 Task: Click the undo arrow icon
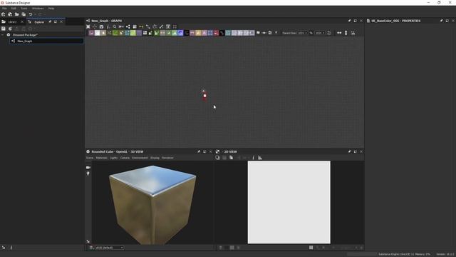click(x=31, y=14)
